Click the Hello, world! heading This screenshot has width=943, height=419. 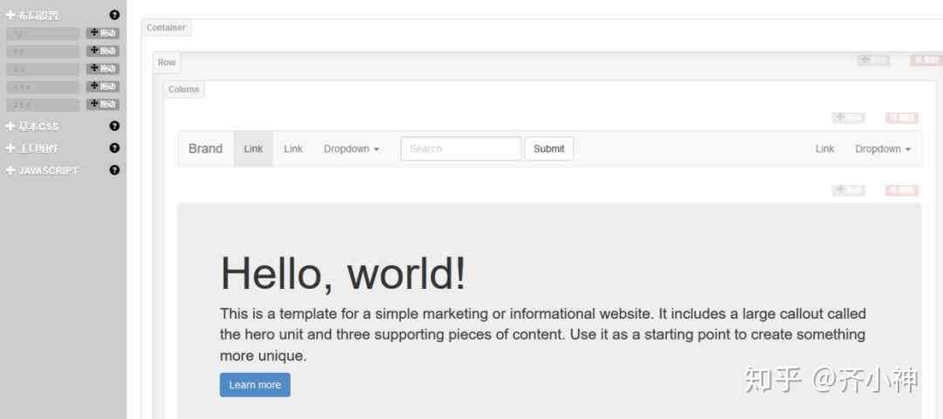click(x=343, y=273)
